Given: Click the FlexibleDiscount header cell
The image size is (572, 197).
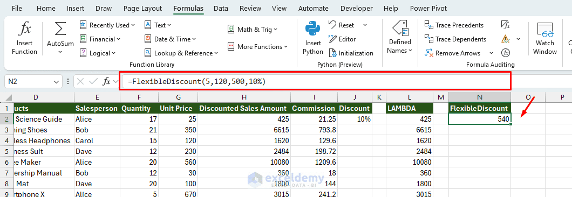Looking at the screenshot, I should [x=480, y=108].
